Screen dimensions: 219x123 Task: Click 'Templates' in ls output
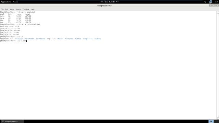click(x=88, y=39)
